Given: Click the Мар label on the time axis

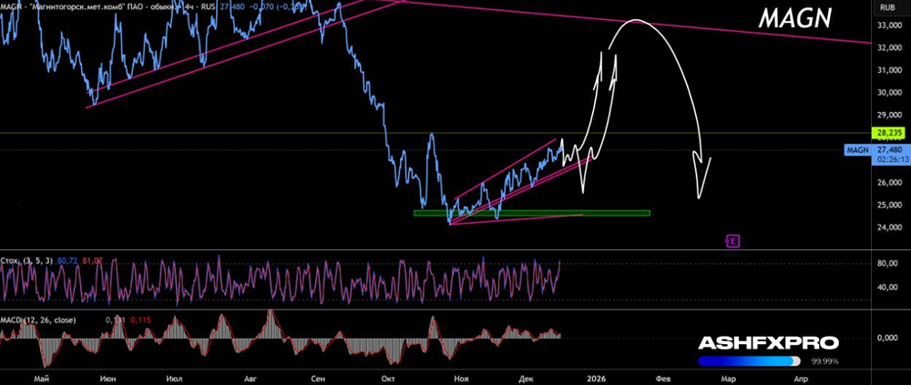Looking at the screenshot, I should pos(728,379).
